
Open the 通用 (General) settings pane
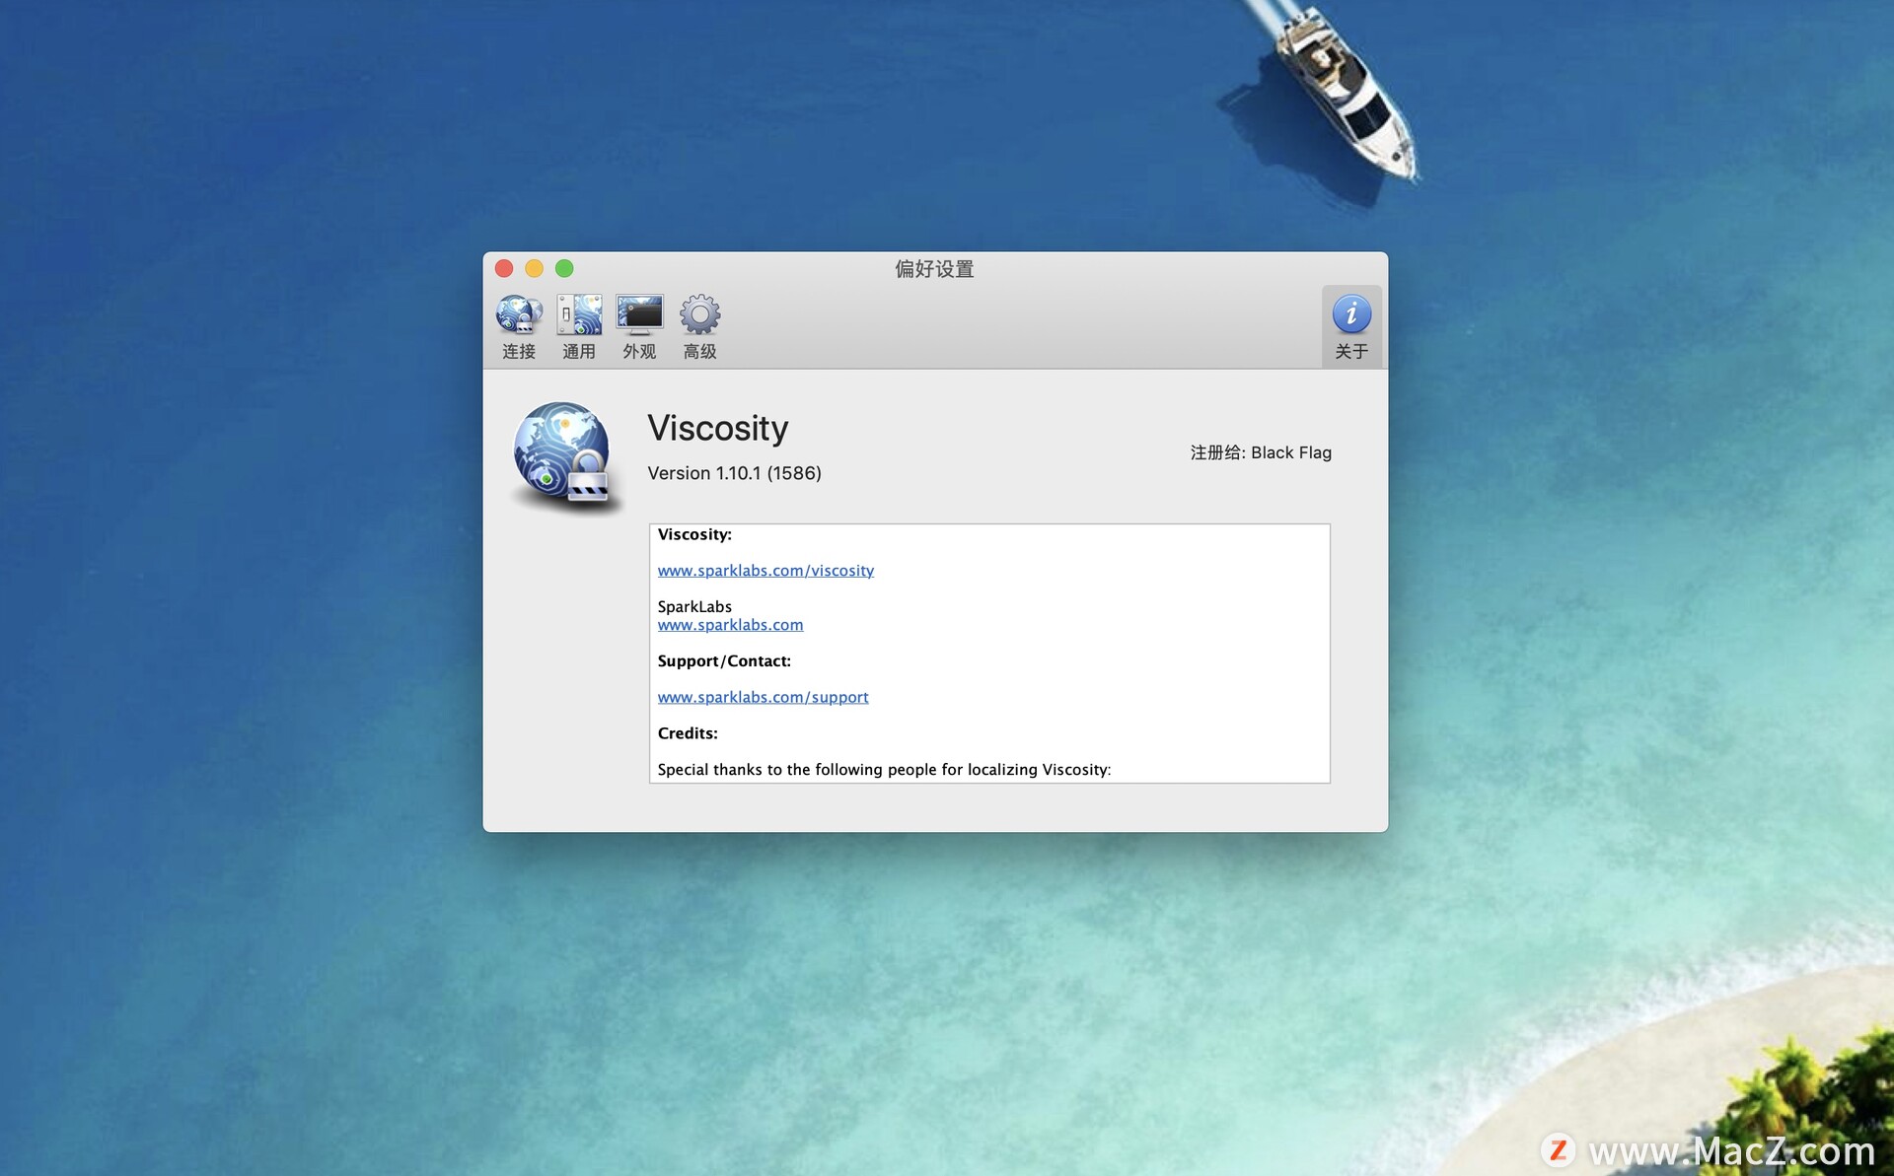[x=578, y=325]
